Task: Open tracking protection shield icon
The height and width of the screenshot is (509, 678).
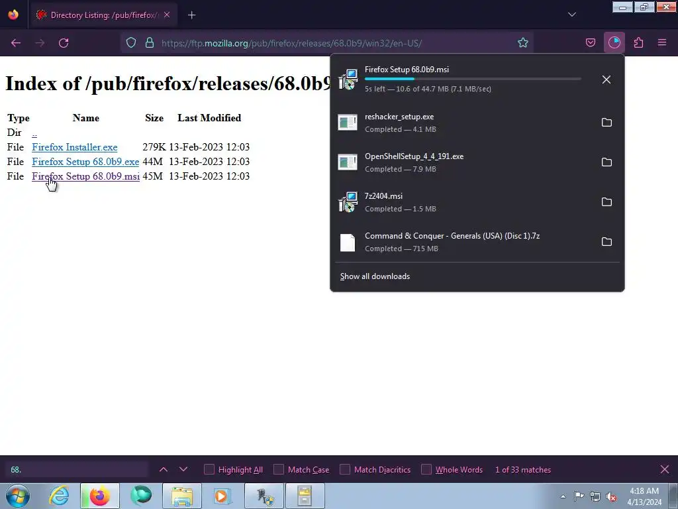Action: (131, 42)
